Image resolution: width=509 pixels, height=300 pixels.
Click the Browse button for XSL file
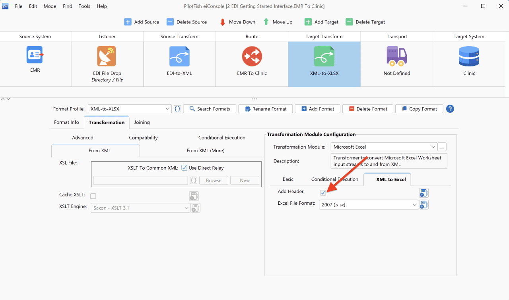(214, 180)
